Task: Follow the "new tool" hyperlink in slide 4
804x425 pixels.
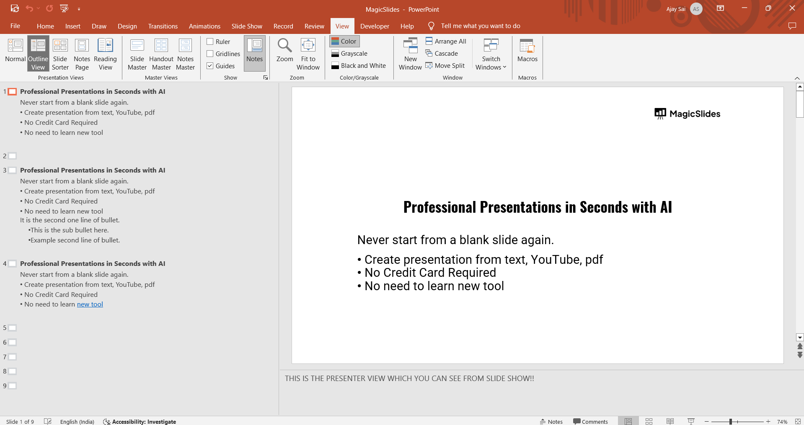Action: tap(90, 304)
